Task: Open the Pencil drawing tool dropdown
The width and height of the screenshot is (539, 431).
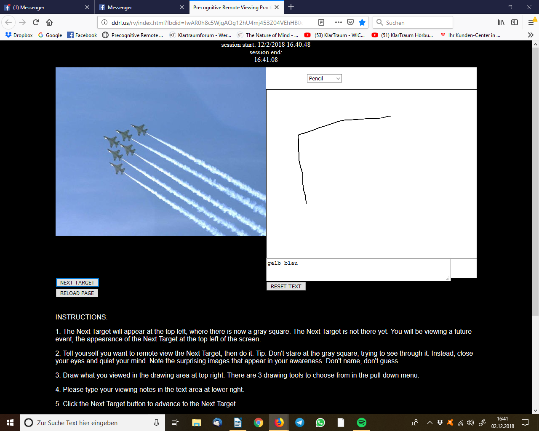Action: coord(324,78)
